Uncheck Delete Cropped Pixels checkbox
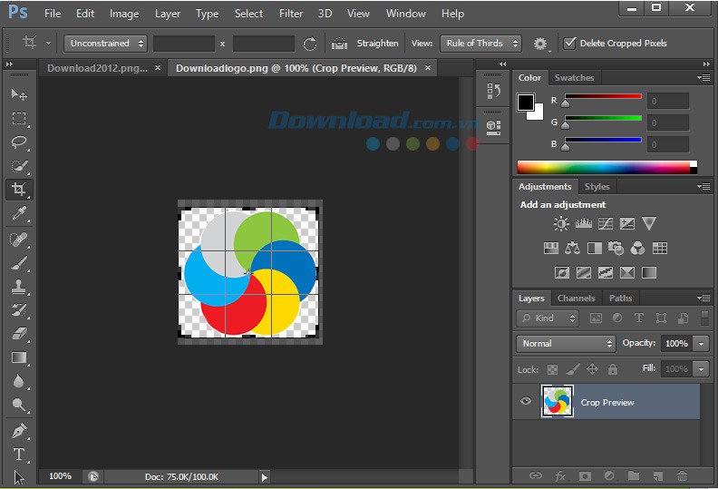Screen dimensions: 718x489 [569, 43]
